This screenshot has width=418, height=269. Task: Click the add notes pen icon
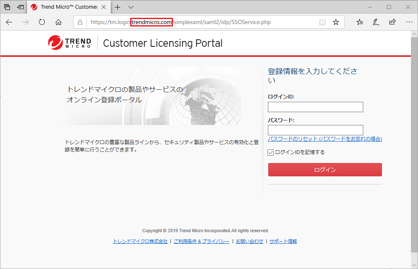376,22
